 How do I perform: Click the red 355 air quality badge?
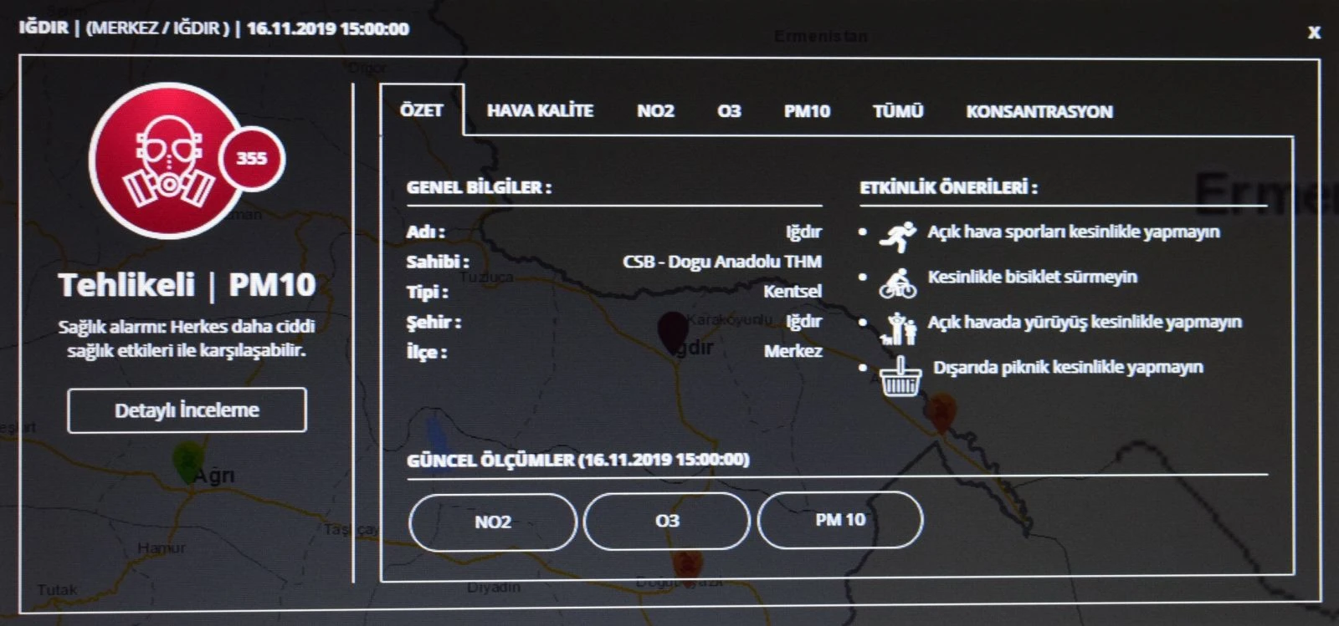(251, 158)
